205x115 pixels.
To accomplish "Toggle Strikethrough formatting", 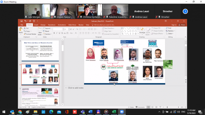I will pos(65,33).
